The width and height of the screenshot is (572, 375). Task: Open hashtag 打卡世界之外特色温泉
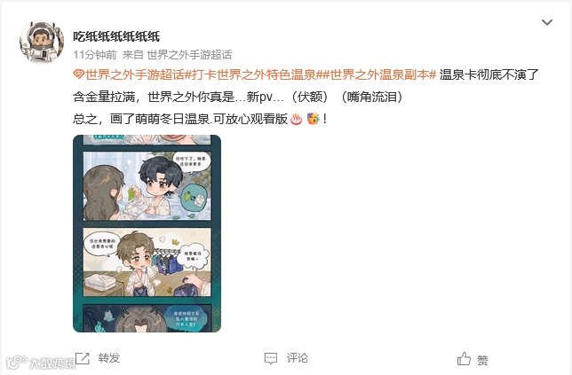click(252, 74)
